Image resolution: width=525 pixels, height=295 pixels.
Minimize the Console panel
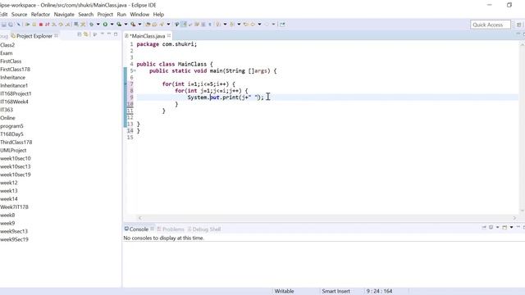[518, 227]
